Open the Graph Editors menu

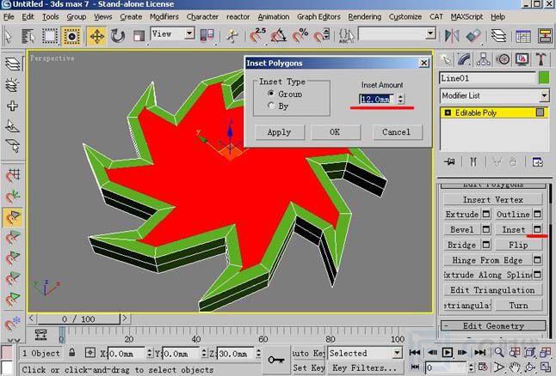(318, 16)
